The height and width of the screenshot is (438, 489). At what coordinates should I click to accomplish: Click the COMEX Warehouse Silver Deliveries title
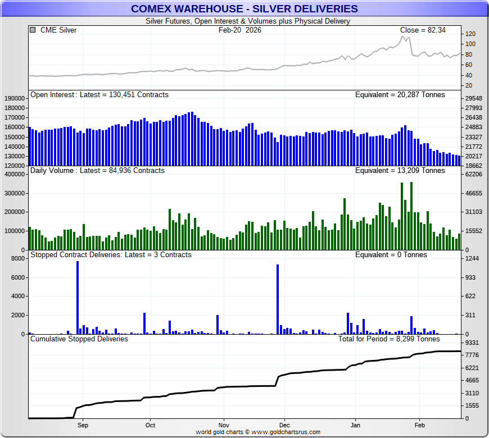tap(244, 8)
